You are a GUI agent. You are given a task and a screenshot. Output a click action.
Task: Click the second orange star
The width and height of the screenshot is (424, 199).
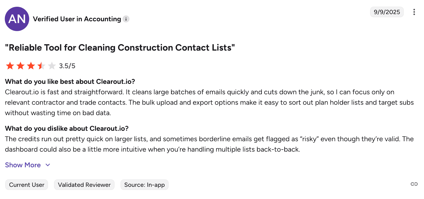pyautogui.click(x=20, y=66)
